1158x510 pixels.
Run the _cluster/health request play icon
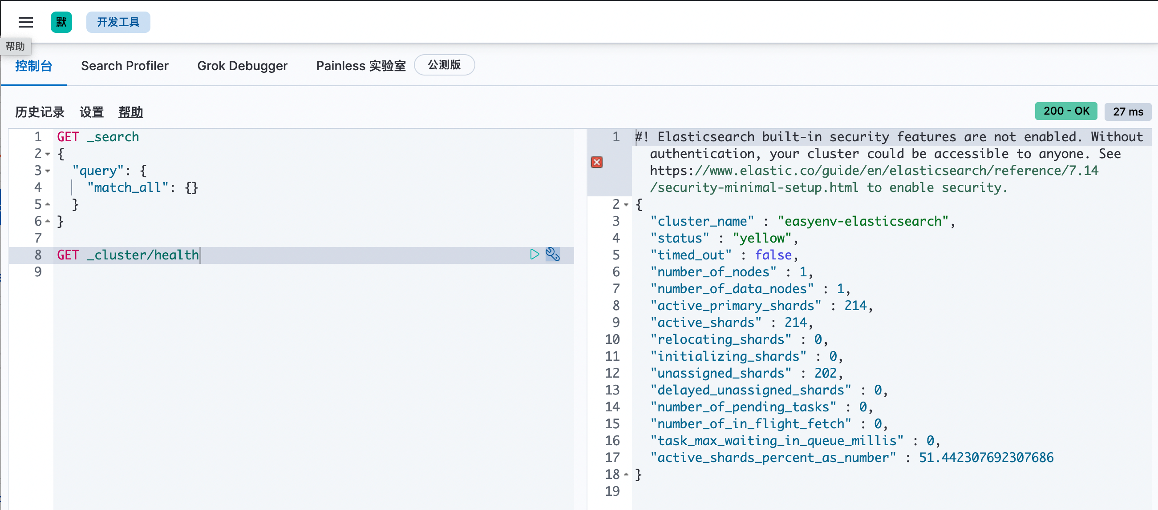(x=534, y=254)
